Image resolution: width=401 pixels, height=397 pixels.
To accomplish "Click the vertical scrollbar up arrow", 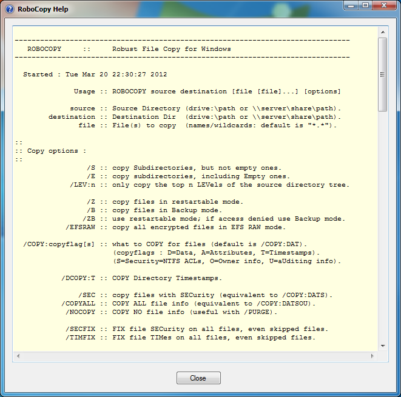I will [383, 32].
